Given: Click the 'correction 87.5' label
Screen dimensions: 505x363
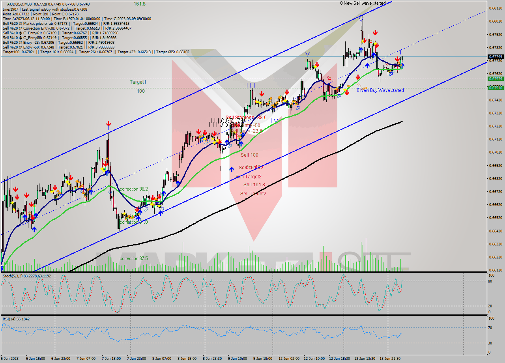Looking at the screenshot, I should [134, 258].
